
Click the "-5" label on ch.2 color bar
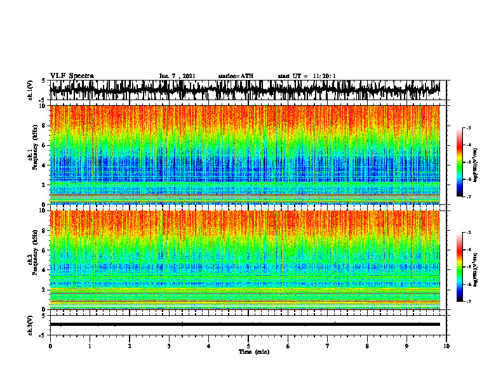coord(469,267)
